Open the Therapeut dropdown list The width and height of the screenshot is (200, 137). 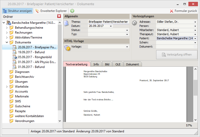click(x=195, y=34)
